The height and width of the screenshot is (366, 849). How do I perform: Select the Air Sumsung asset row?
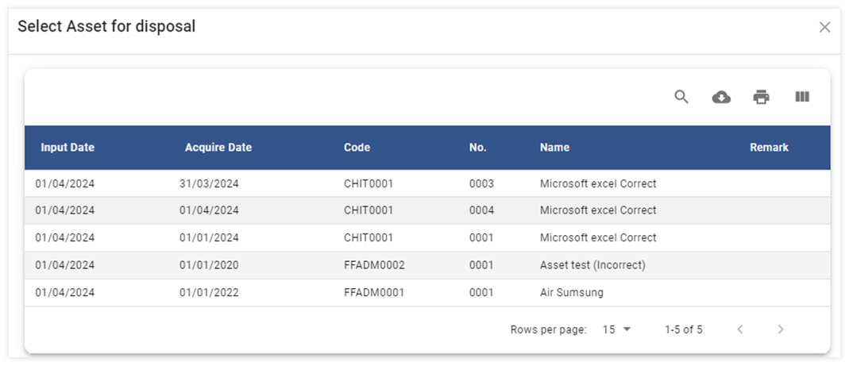coord(571,293)
